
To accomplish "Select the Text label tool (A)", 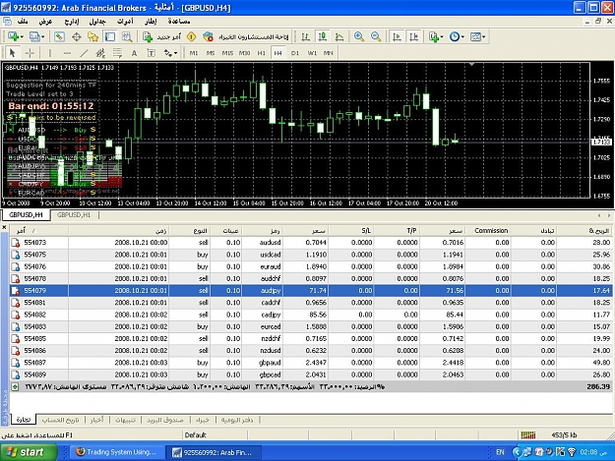I will (134, 53).
